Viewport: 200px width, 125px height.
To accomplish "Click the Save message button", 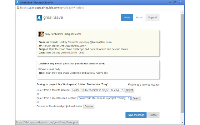I will [136, 115].
